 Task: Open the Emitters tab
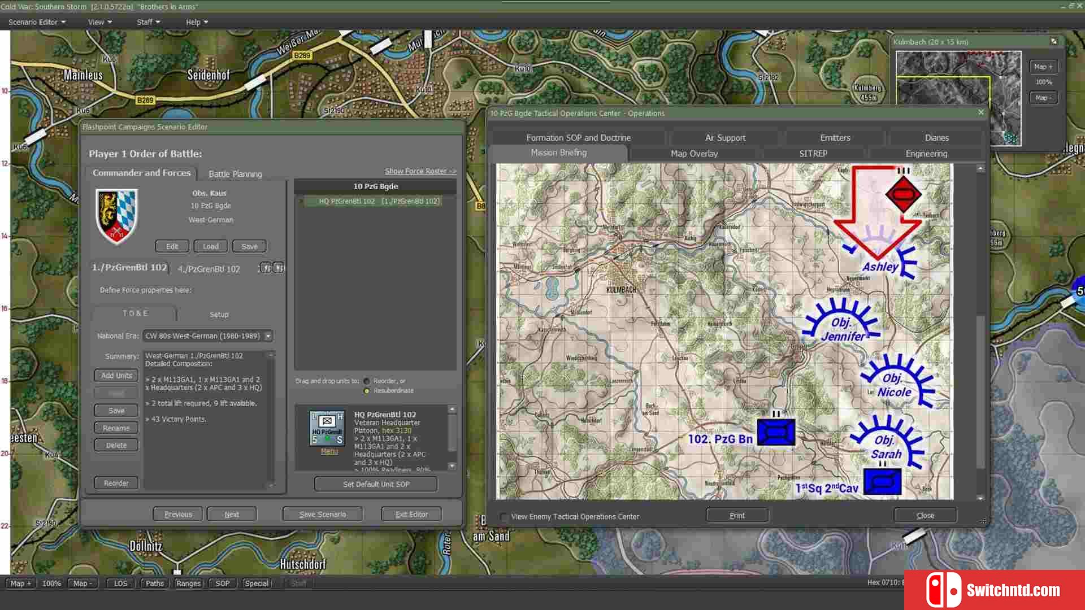pyautogui.click(x=835, y=138)
